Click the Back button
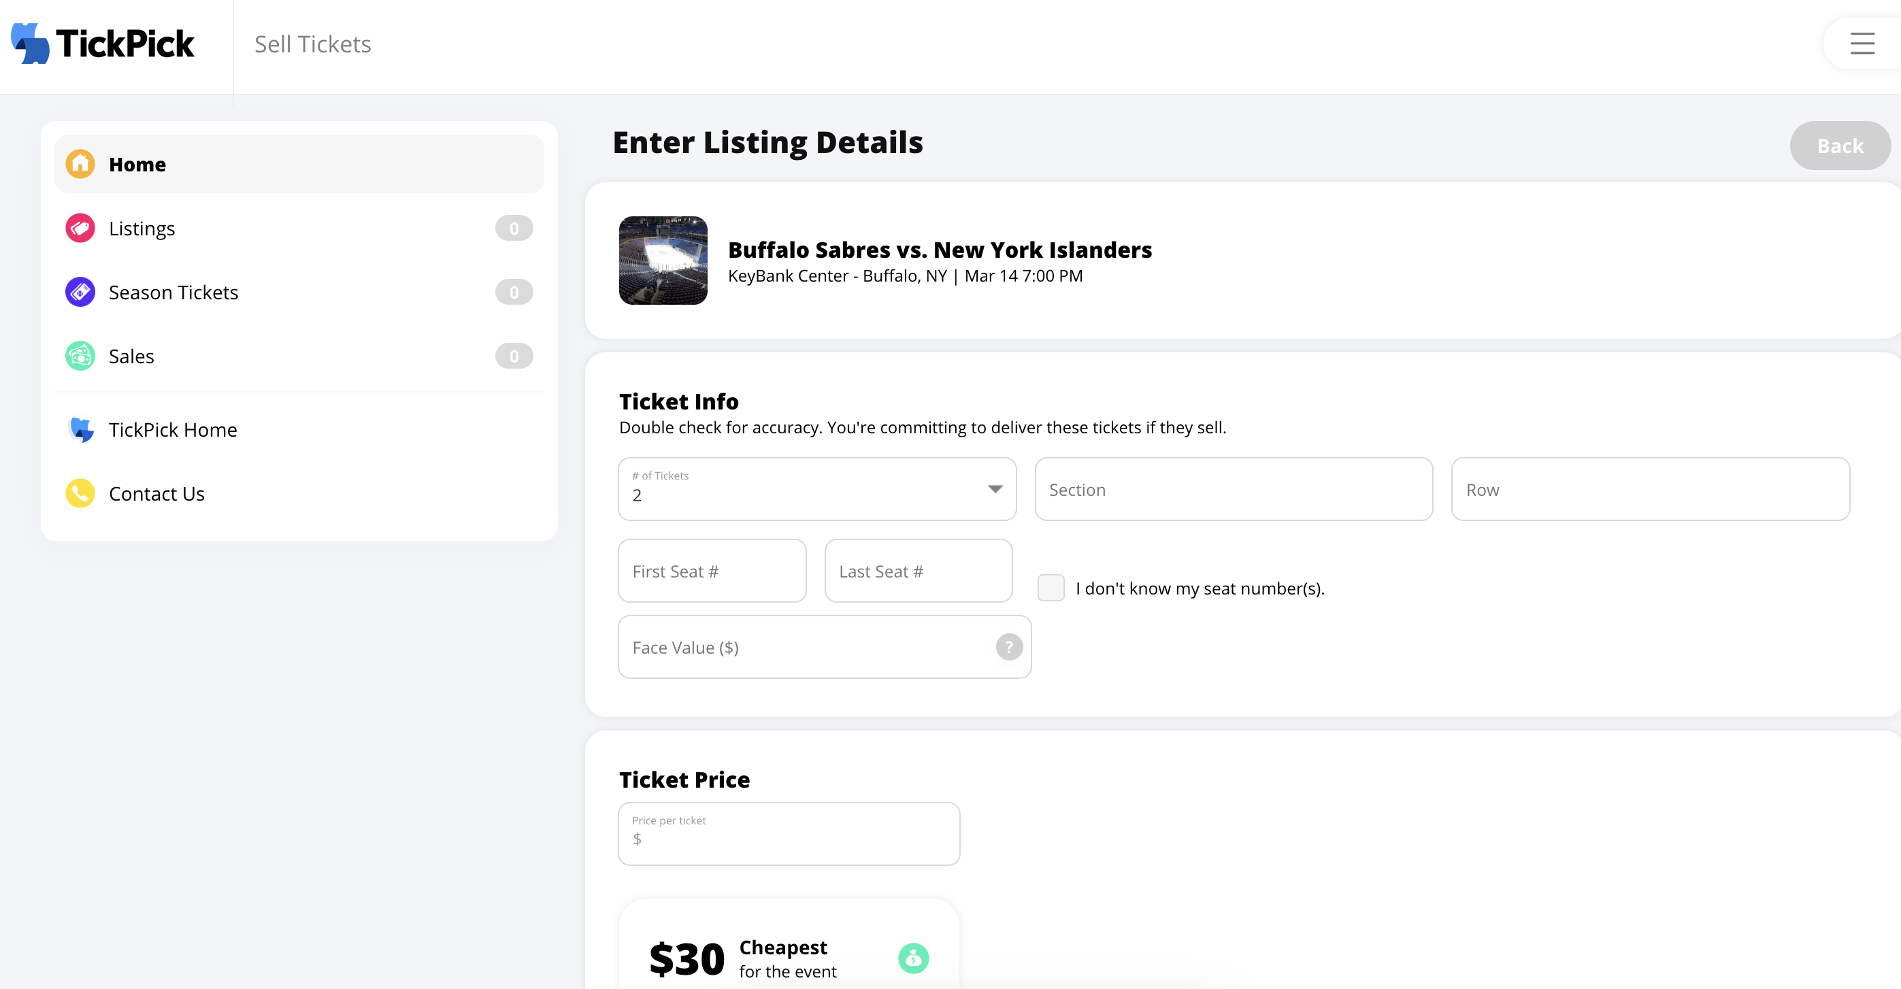Image resolution: width=1901 pixels, height=989 pixels. point(1840,146)
